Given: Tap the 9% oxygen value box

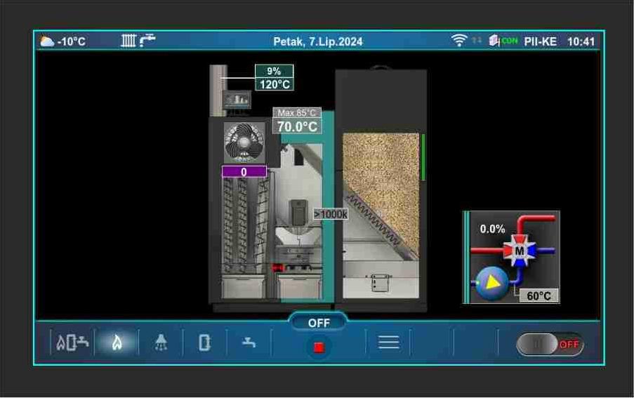Looking at the screenshot, I should click(274, 71).
